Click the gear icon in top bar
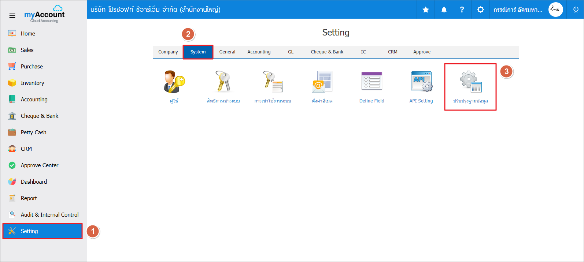This screenshot has height=262, width=584. (480, 10)
